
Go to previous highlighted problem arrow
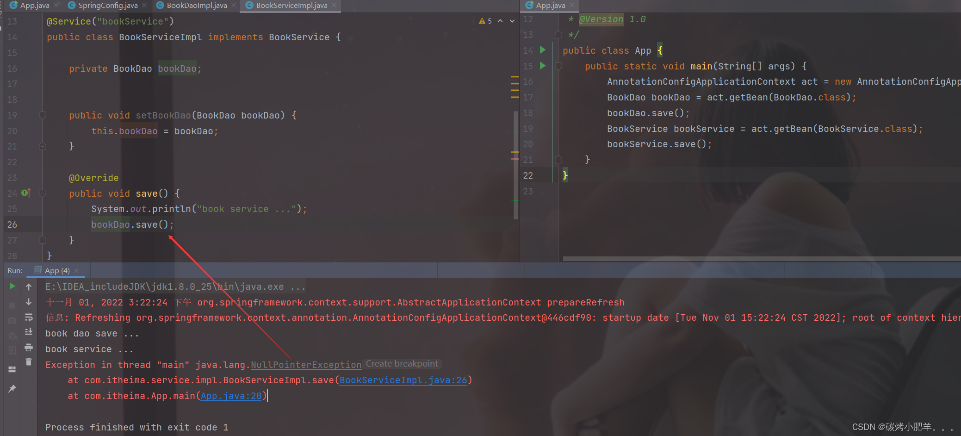pos(500,21)
